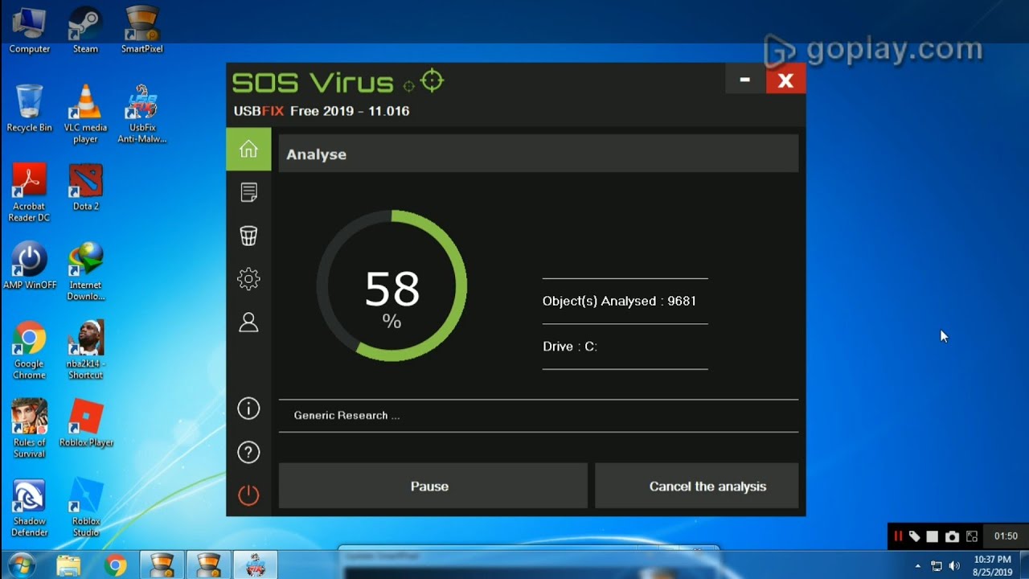The height and width of the screenshot is (579, 1029).
Task: Open the quarantine trash bin in sidebar
Action: 248,236
